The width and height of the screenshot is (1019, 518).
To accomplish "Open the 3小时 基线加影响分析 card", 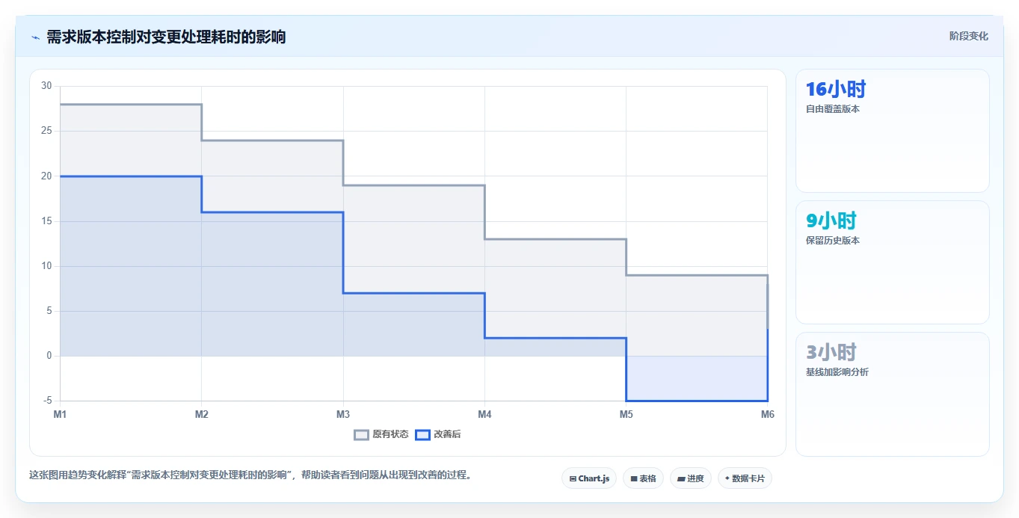I will tap(893, 394).
